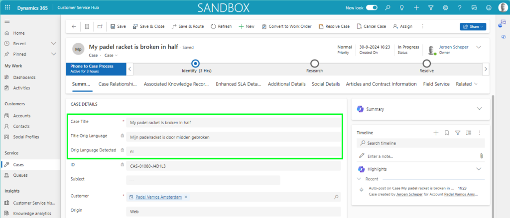Switch to the Additional Details tab

286,84
